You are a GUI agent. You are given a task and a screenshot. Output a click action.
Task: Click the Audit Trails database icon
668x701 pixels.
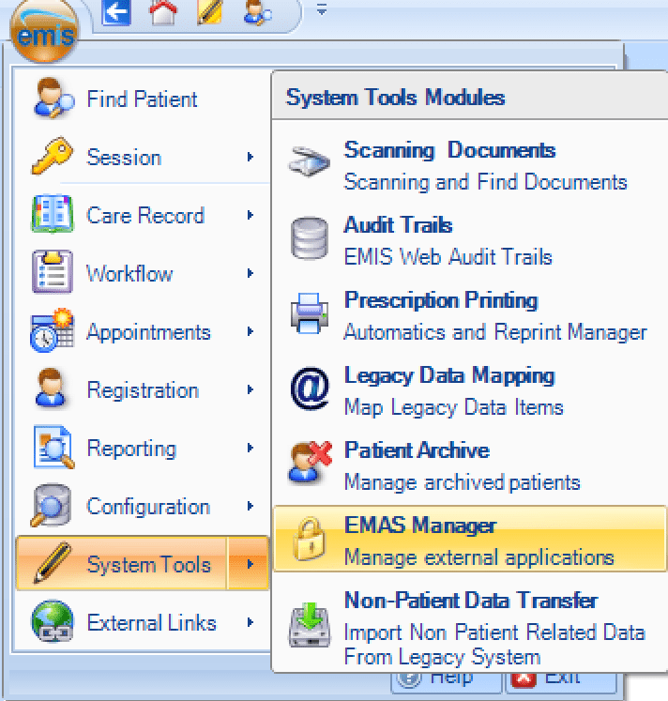[x=310, y=238]
